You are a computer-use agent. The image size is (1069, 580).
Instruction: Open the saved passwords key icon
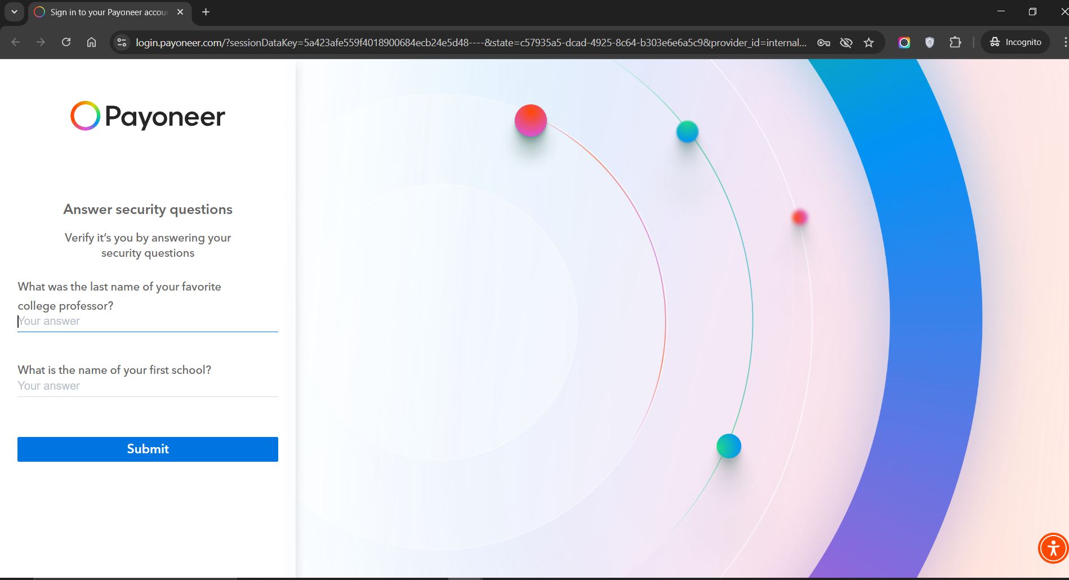(823, 43)
